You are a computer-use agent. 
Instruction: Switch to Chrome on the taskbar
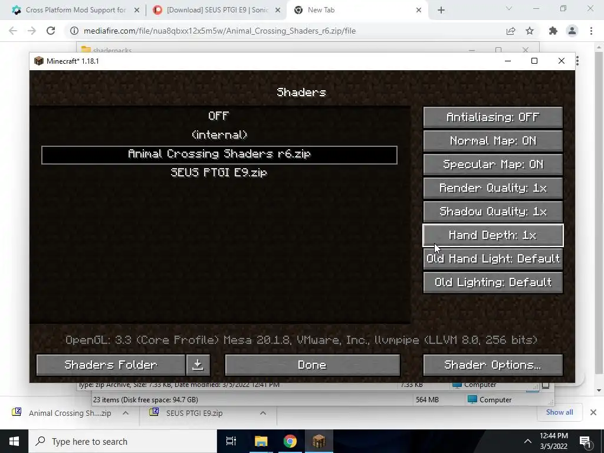[290, 441]
